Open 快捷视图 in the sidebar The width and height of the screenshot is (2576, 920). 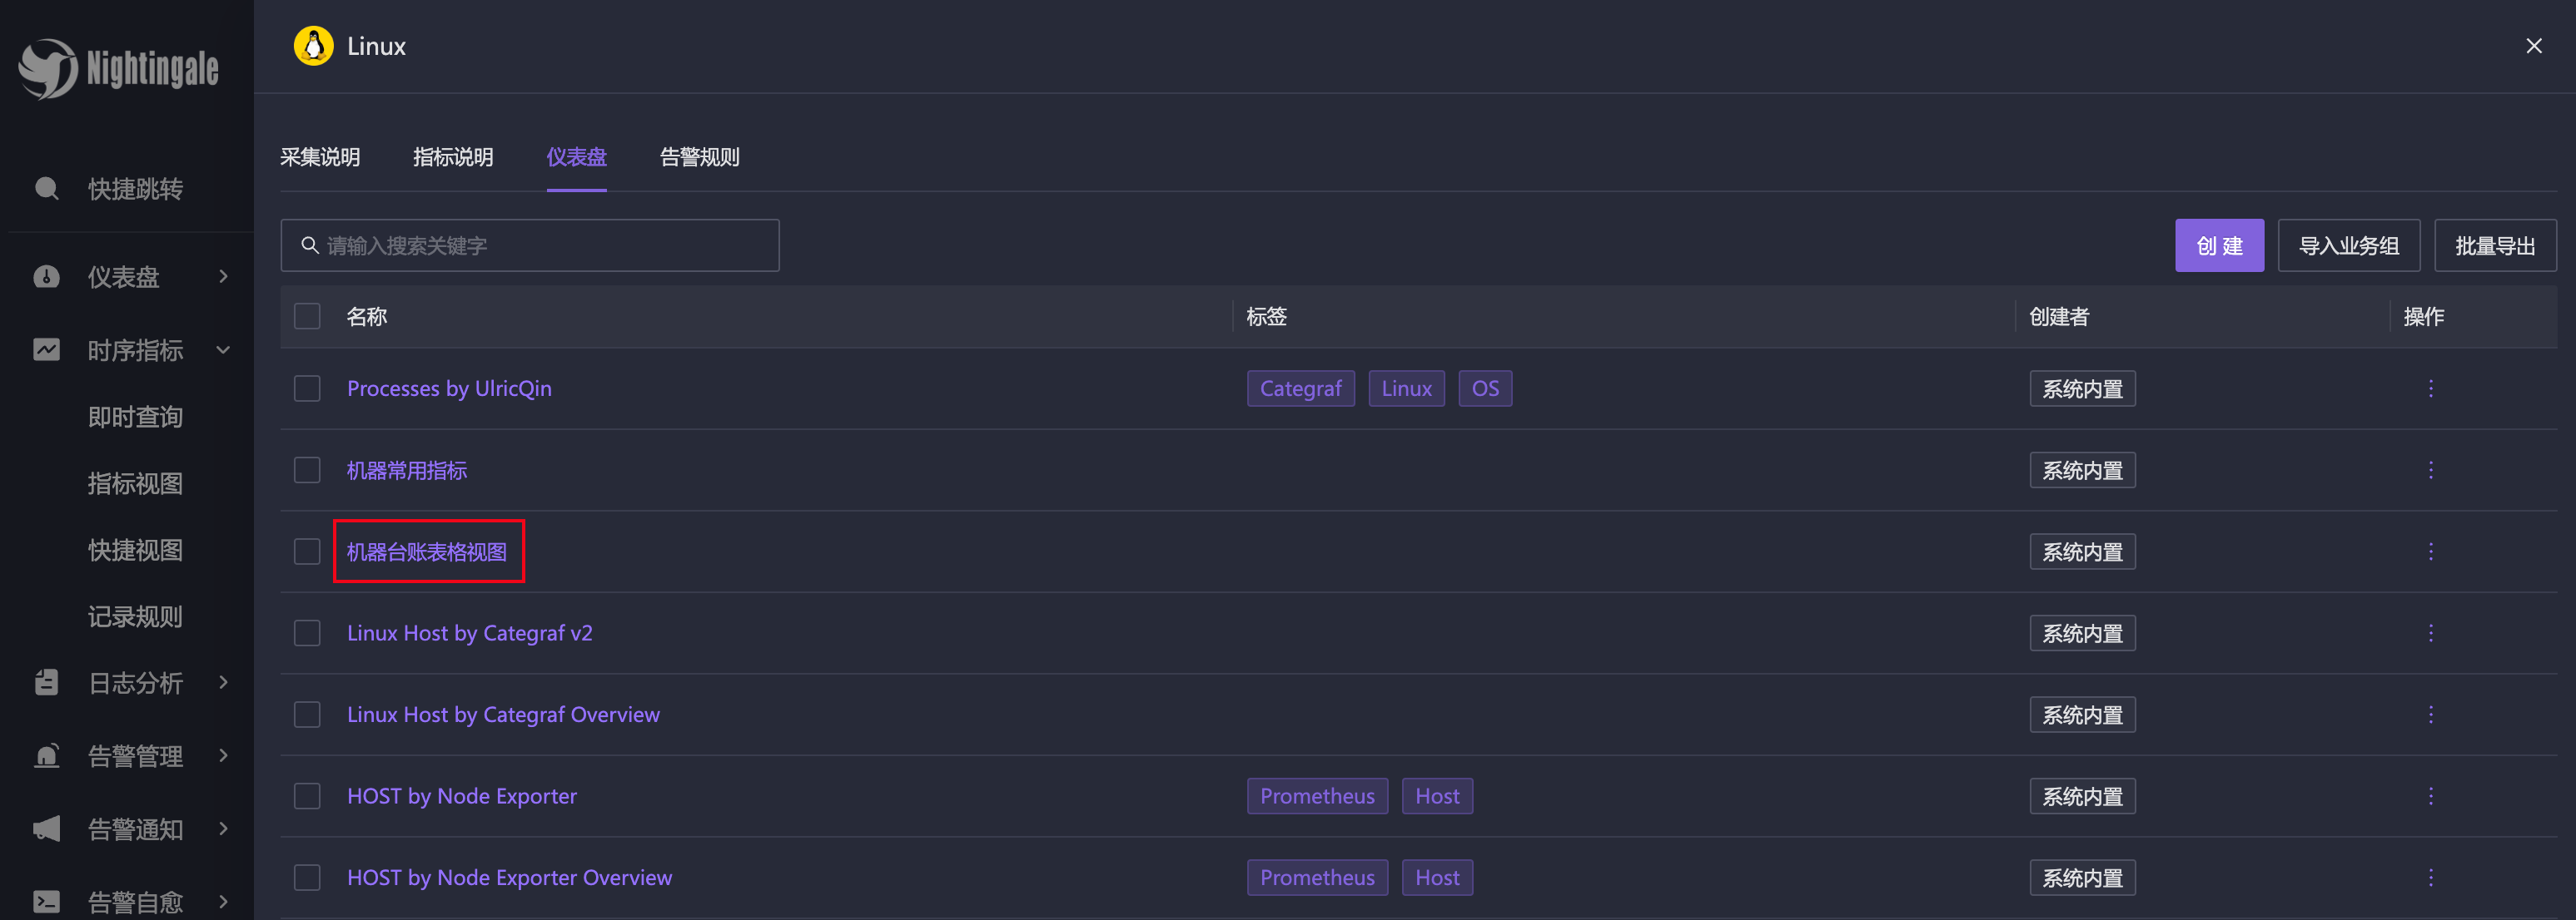coord(135,551)
